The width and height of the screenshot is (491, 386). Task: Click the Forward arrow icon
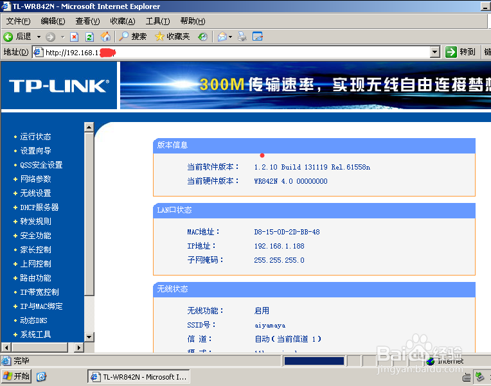[50, 37]
